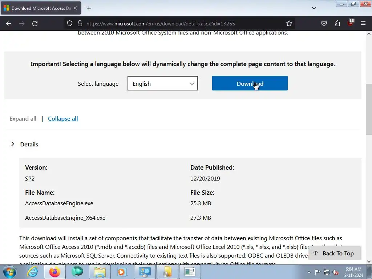Open the Control Panel taskbar icon
Image resolution: width=372 pixels, height=279 pixels.
tap(145, 272)
